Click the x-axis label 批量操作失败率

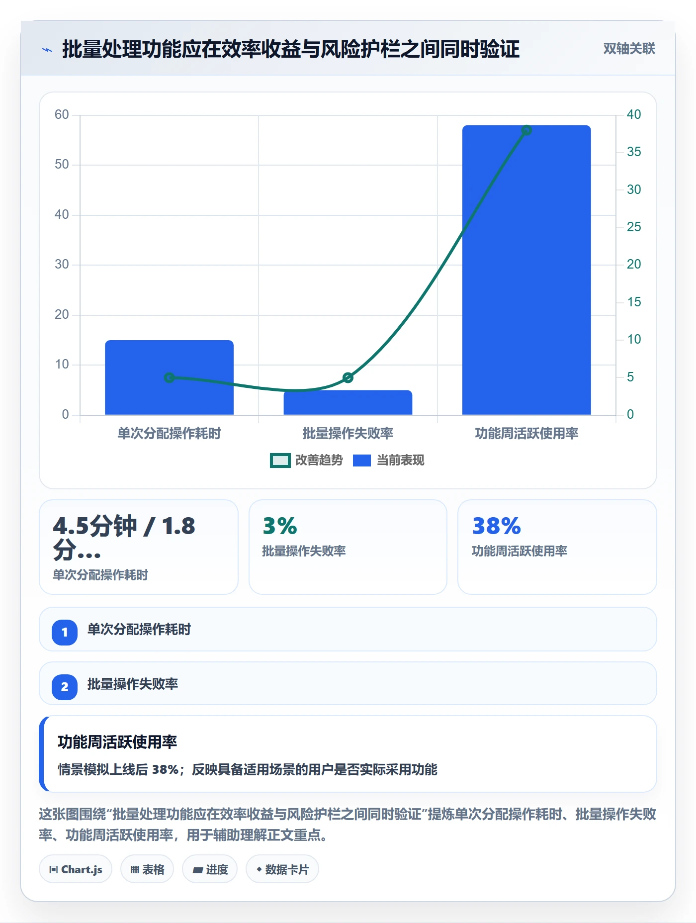[348, 434]
